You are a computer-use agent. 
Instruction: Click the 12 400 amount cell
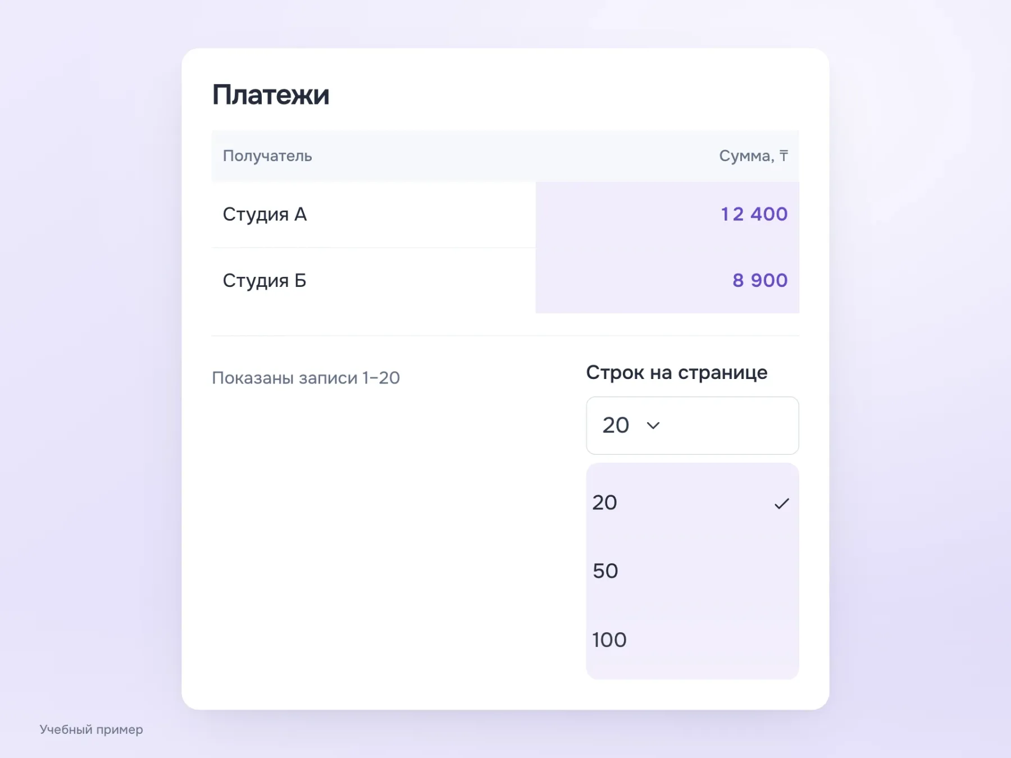coord(667,214)
